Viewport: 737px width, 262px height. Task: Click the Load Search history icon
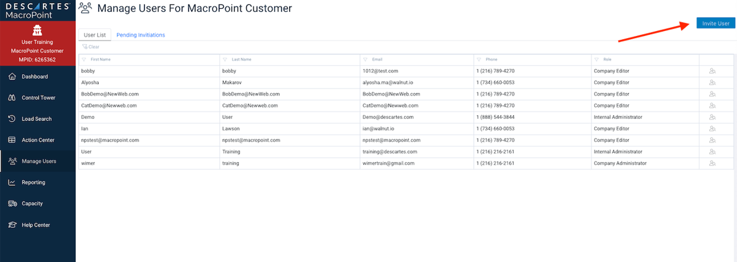(x=12, y=119)
